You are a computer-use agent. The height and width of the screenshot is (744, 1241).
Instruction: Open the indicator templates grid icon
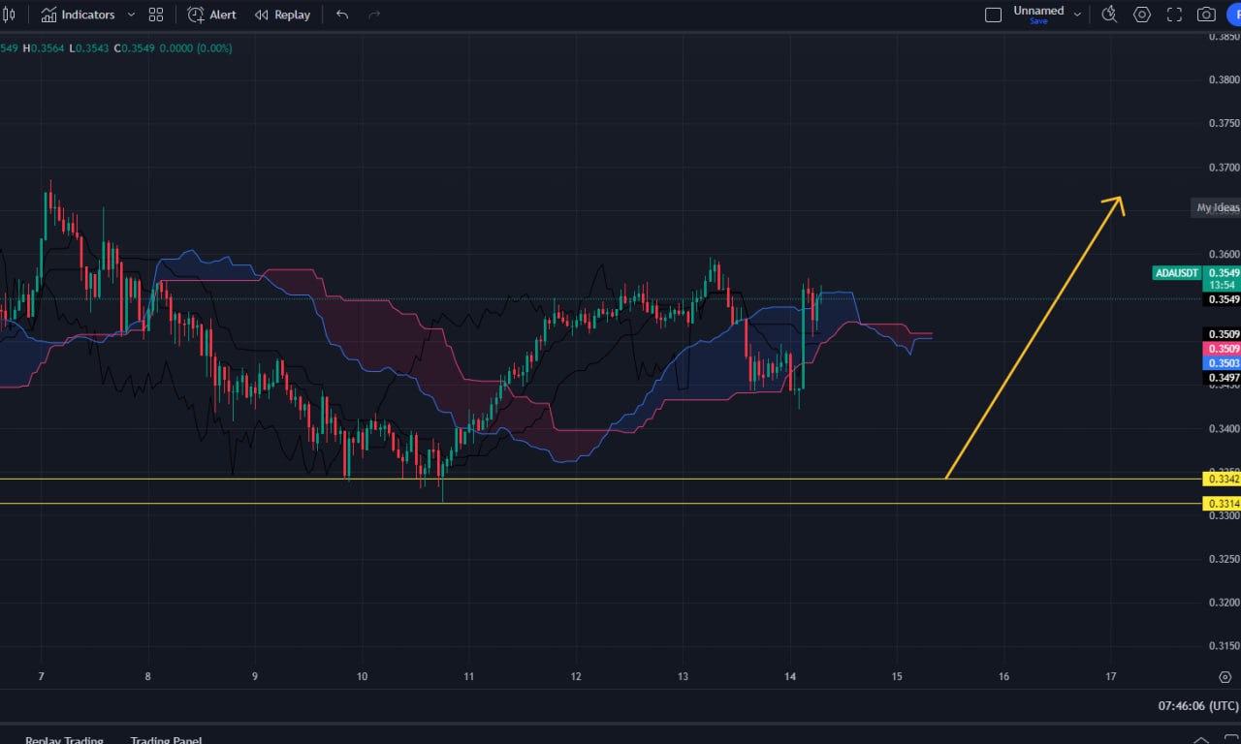[156, 15]
